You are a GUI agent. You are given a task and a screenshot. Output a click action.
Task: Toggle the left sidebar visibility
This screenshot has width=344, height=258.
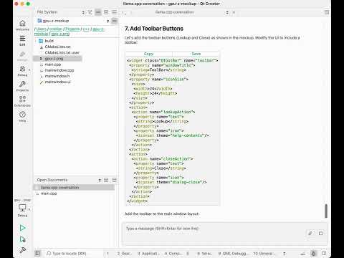tap(37, 253)
